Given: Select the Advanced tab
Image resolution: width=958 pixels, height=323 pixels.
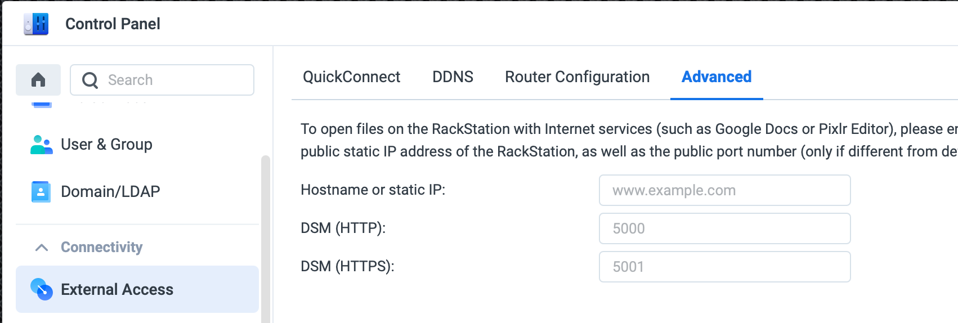Looking at the screenshot, I should tap(717, 77).
